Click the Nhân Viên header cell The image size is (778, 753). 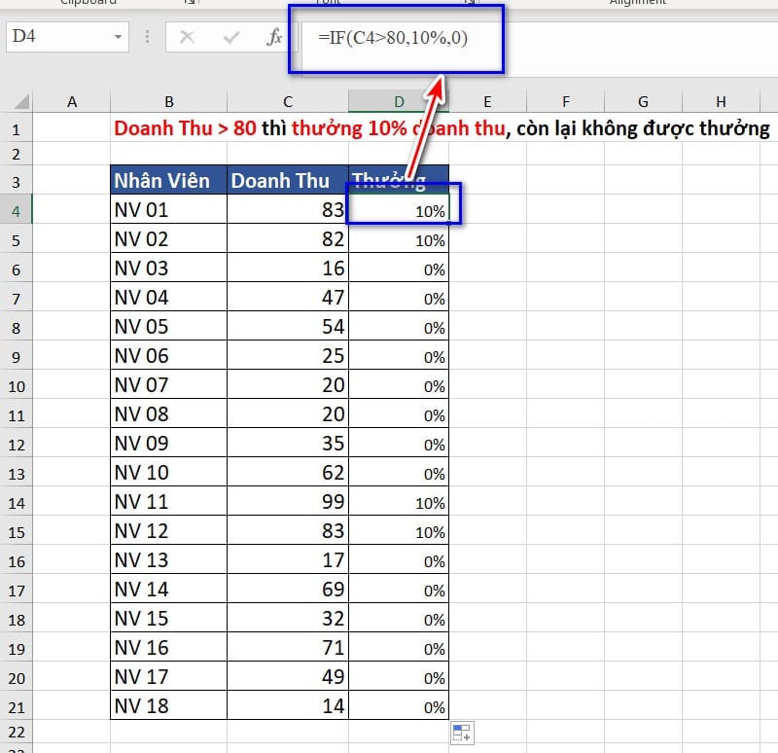tap(168, 181)
